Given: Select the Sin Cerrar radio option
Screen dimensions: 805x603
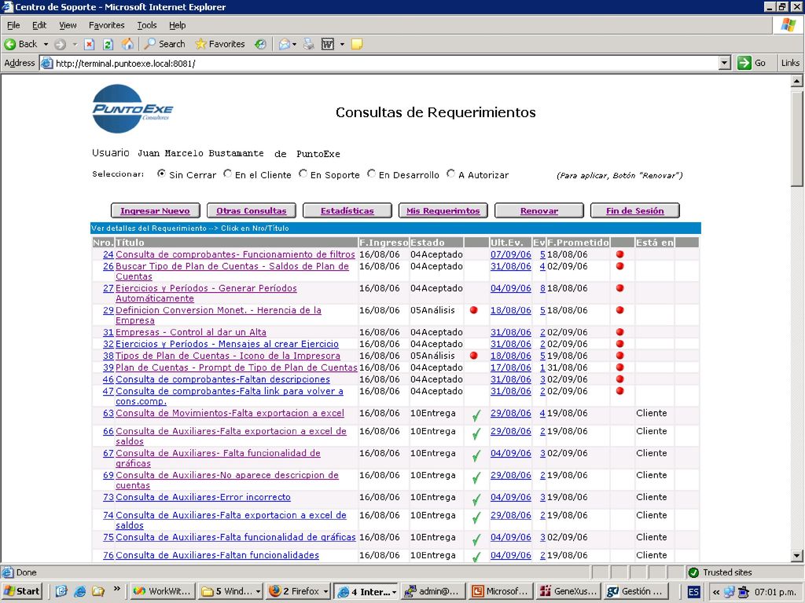Looking at the screenshot, I should pos(161,174).
